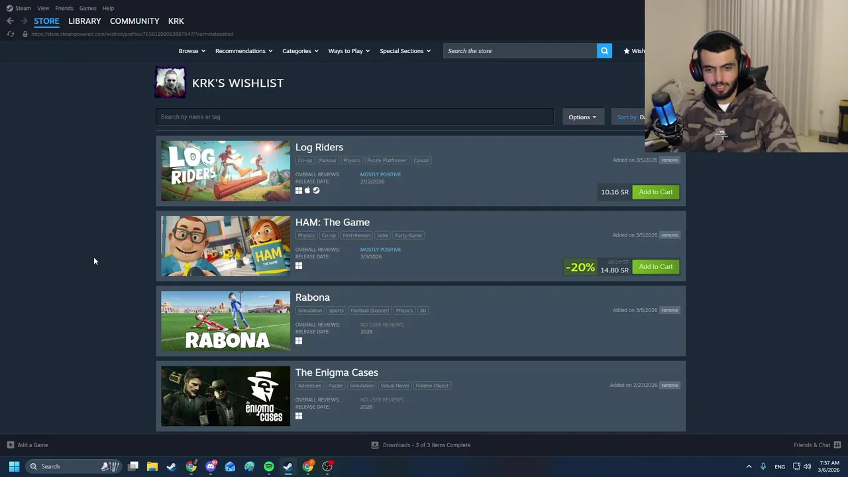Expand the Browse dropdown
This screenshot has height=477, width=848.
pos(191,51)
